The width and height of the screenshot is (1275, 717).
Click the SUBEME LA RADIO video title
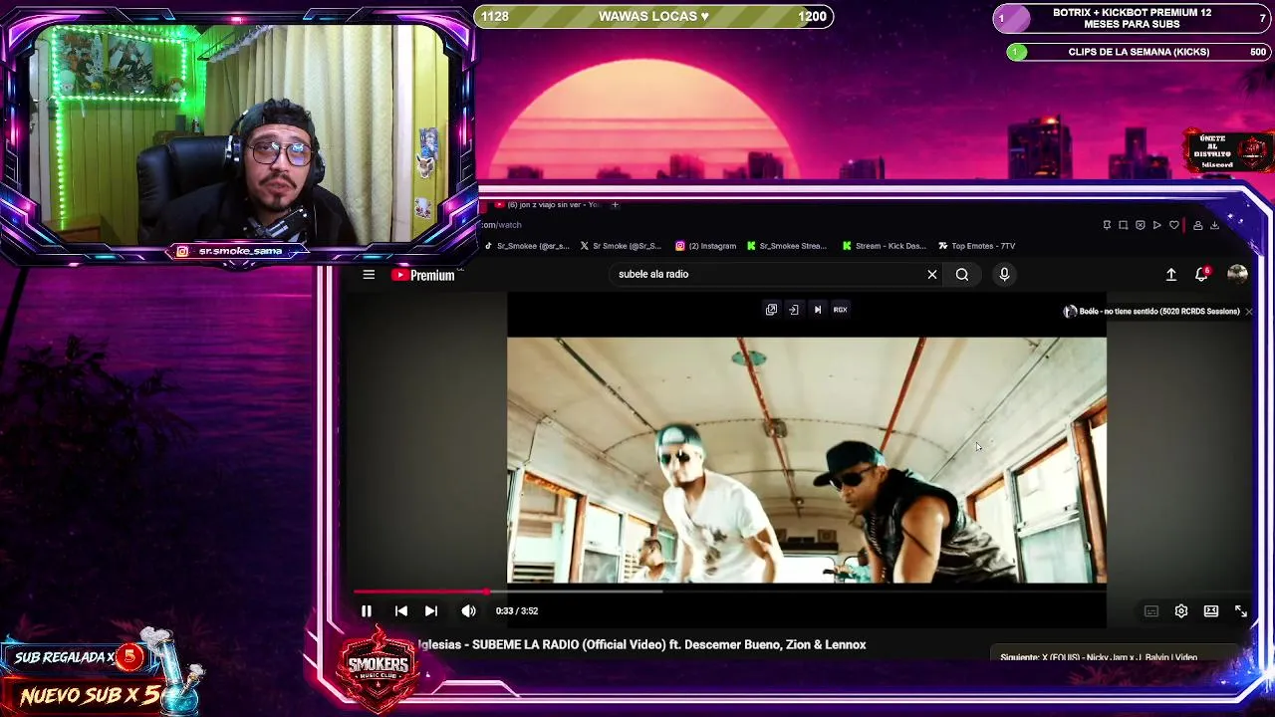pyautogui.click(x=642, y=644)
